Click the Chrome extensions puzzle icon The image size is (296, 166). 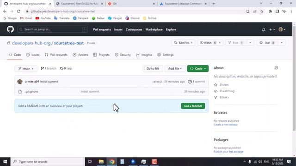pyautogui.click(x=270, y=11)
